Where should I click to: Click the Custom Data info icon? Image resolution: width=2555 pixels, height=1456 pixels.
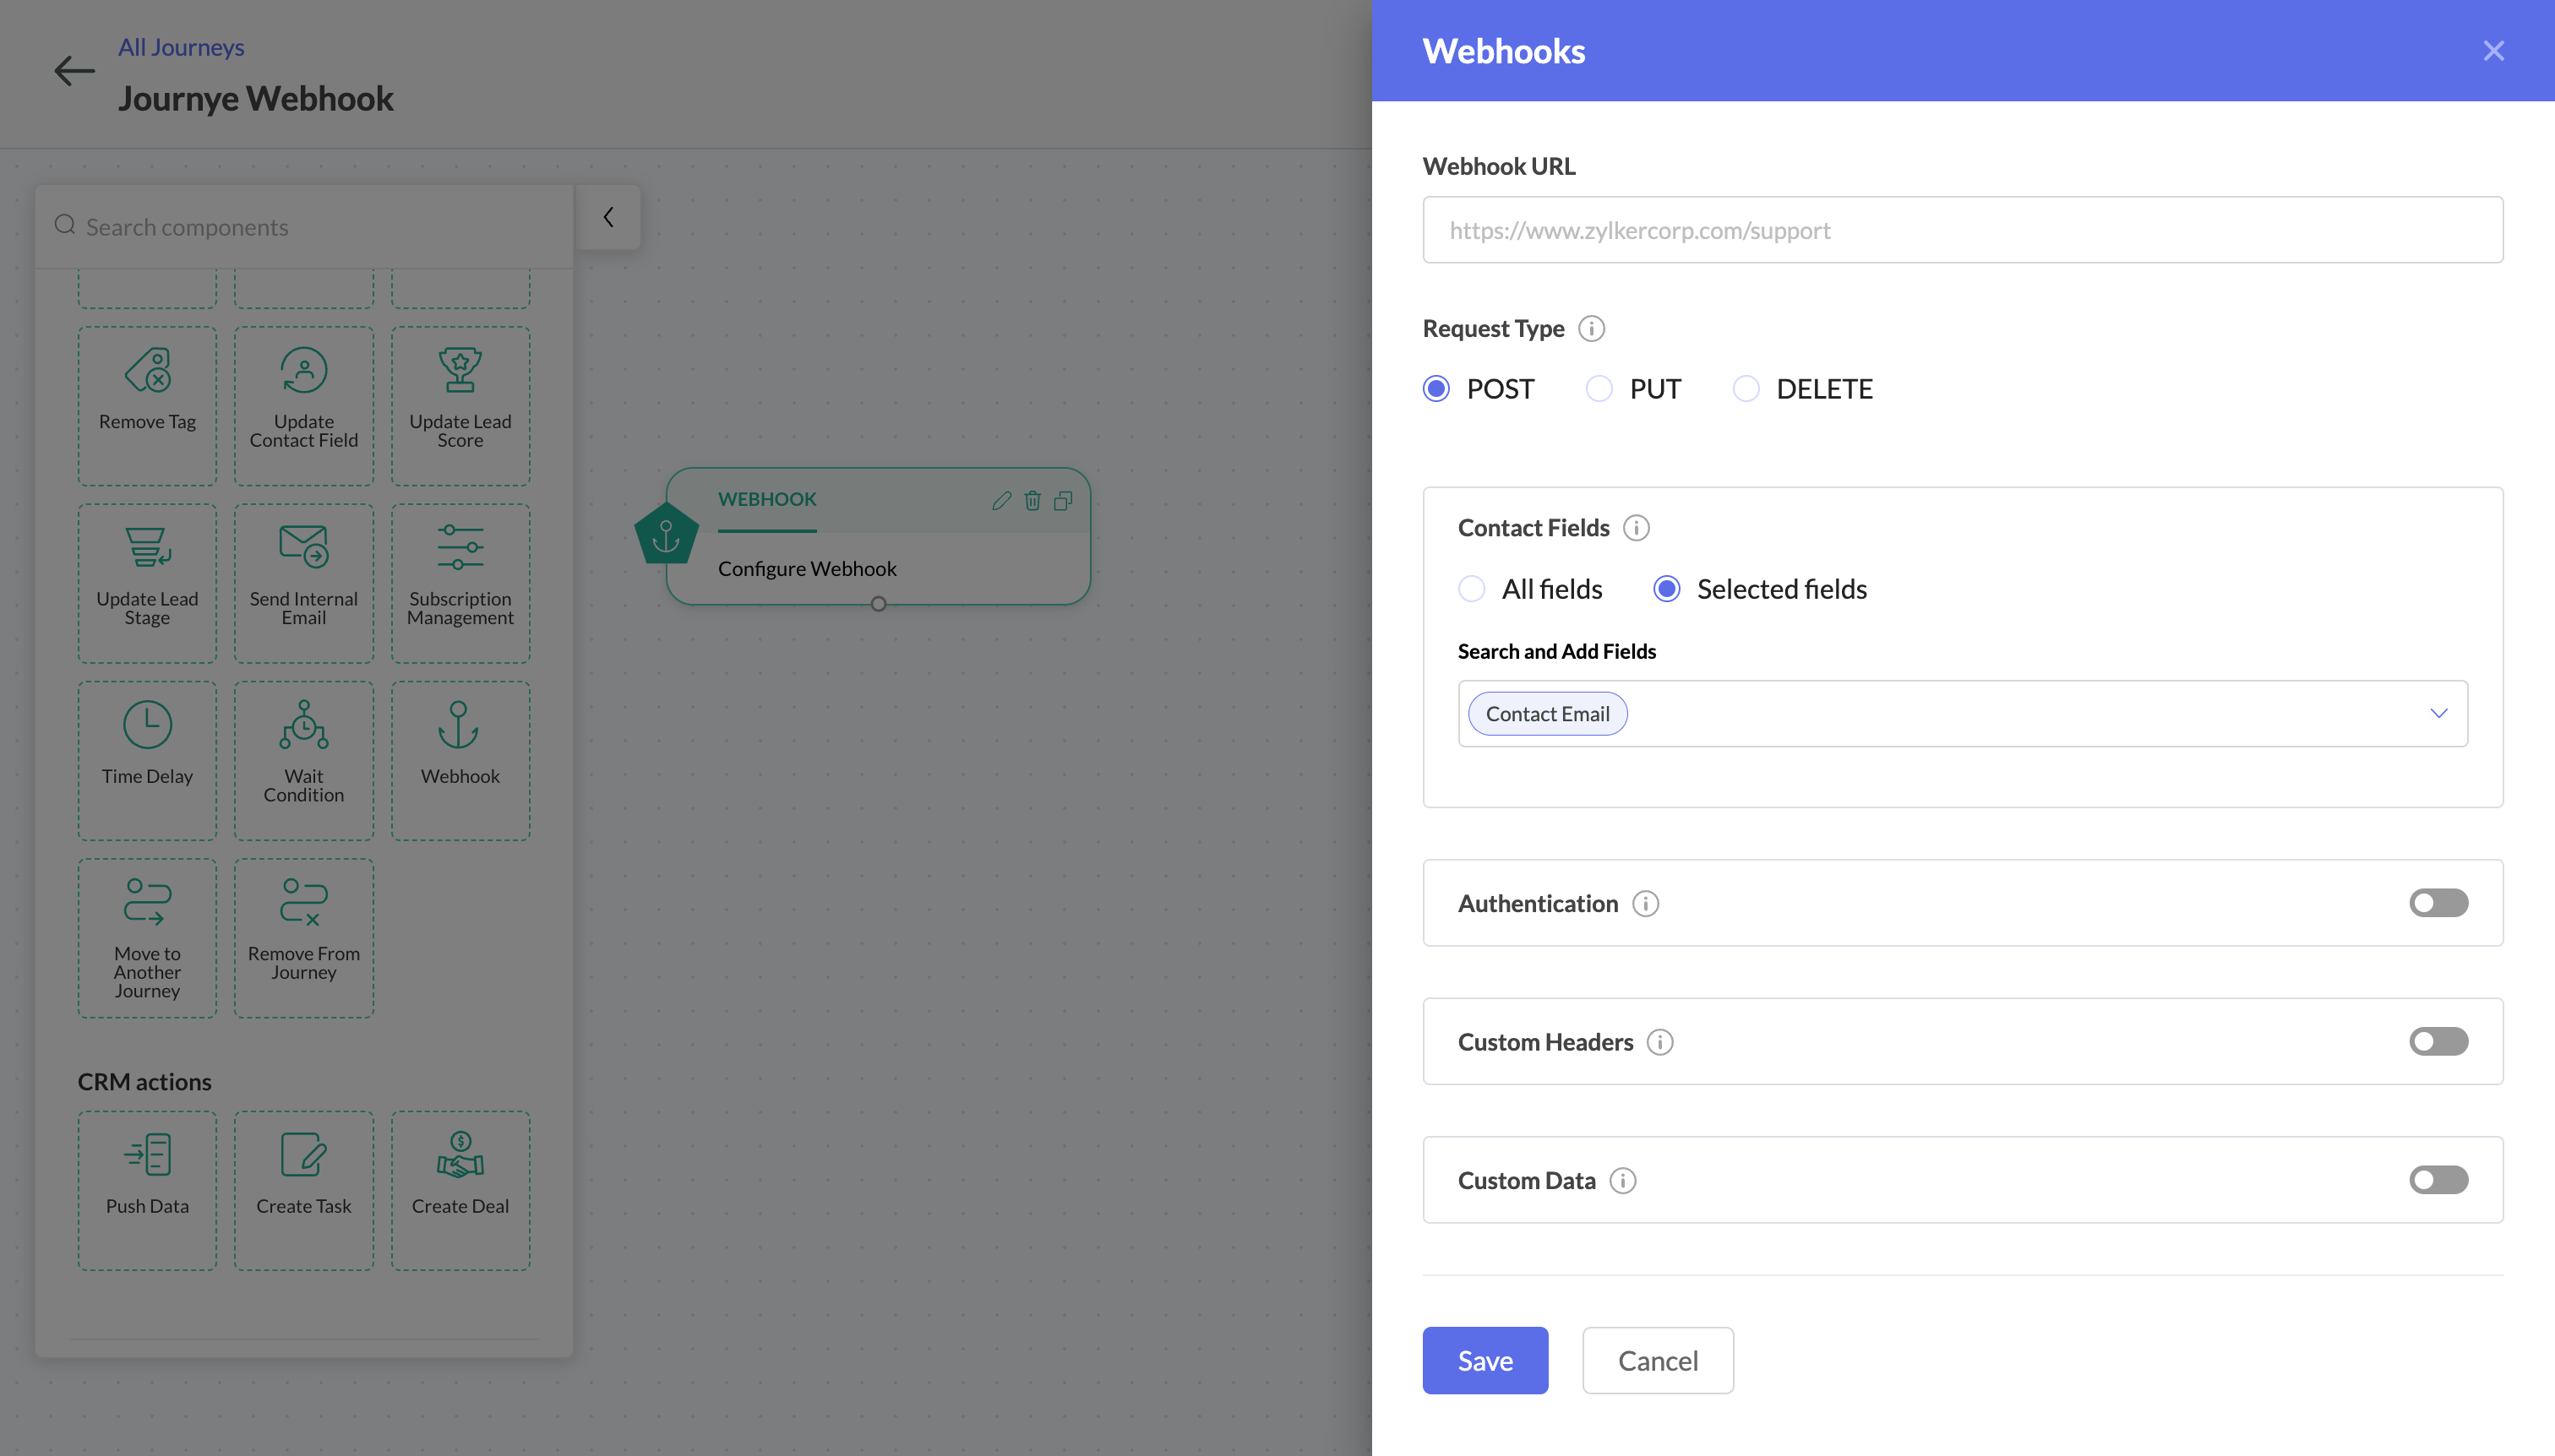pyautogui.click(x=1621, y=1180)
